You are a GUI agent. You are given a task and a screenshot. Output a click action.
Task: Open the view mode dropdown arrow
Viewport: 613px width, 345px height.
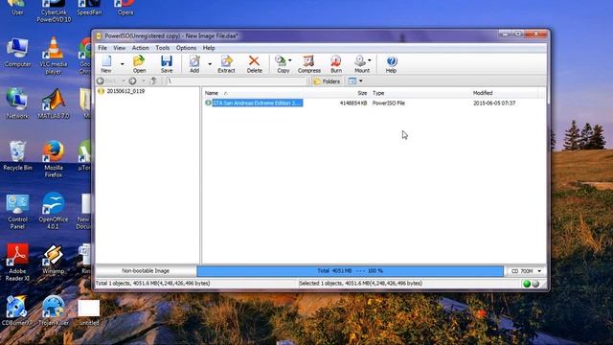click(x=361, y=80)
